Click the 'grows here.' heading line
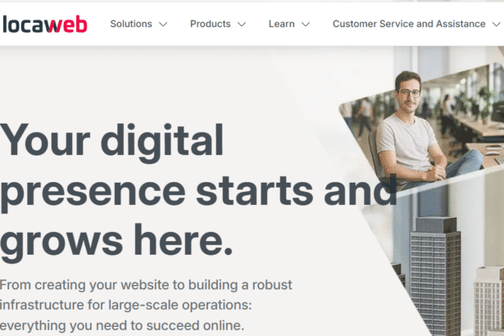The height and width of the screenshot is (336, 504). pyautogui.click(x=116, y=243)
